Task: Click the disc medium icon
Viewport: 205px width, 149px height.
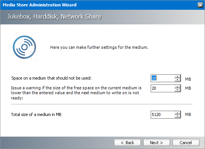Action: 24,47
